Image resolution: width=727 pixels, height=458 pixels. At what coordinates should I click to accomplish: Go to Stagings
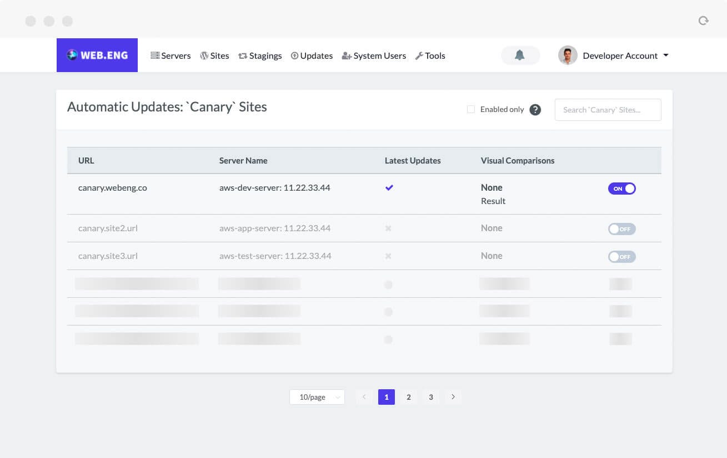tap(260, 55)
